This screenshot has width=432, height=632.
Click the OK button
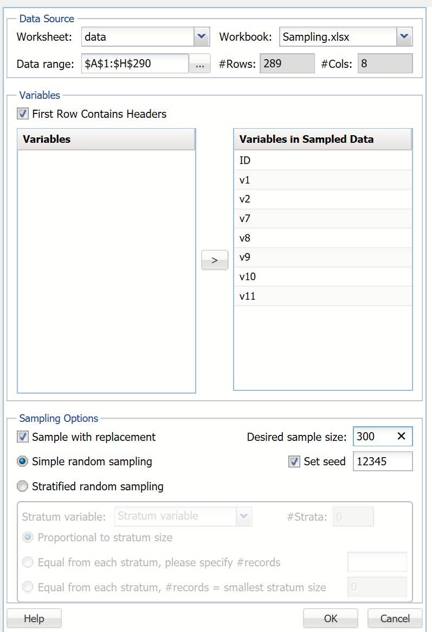point(331,618)
